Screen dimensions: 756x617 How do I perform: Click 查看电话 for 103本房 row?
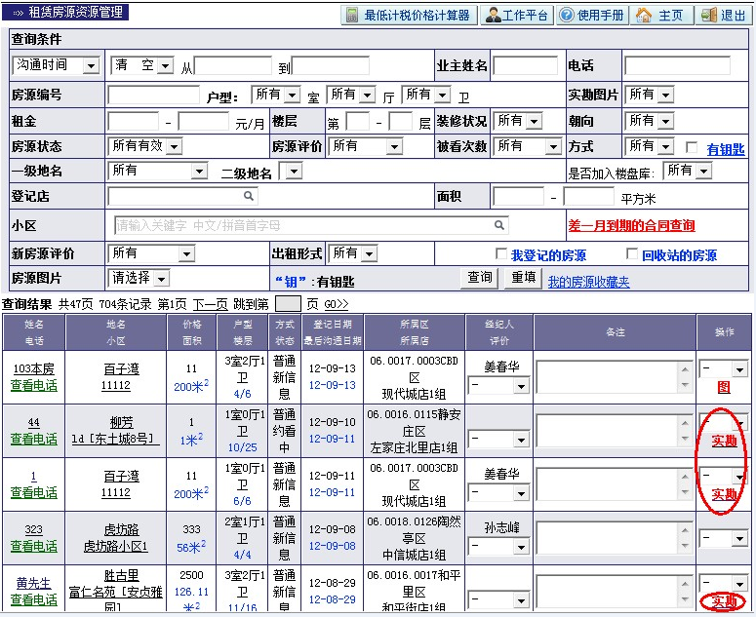(34, 385)
